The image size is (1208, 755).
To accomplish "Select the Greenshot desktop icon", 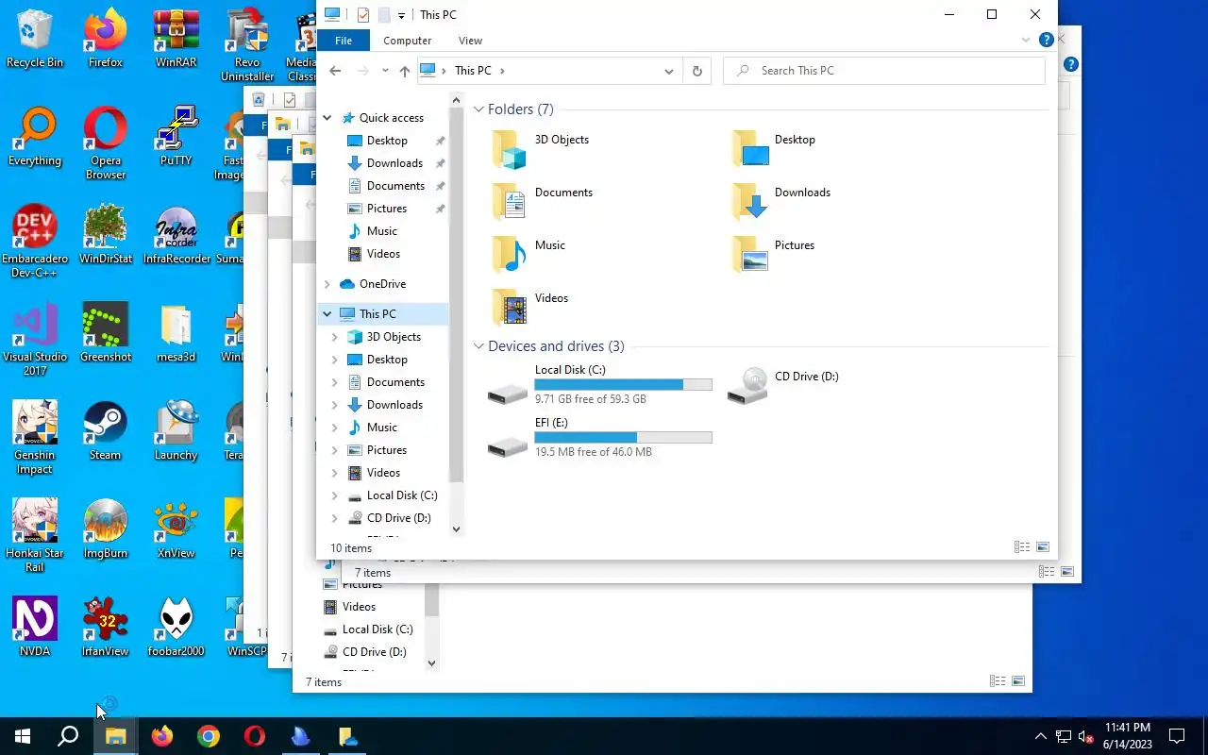I will point(106,334).
